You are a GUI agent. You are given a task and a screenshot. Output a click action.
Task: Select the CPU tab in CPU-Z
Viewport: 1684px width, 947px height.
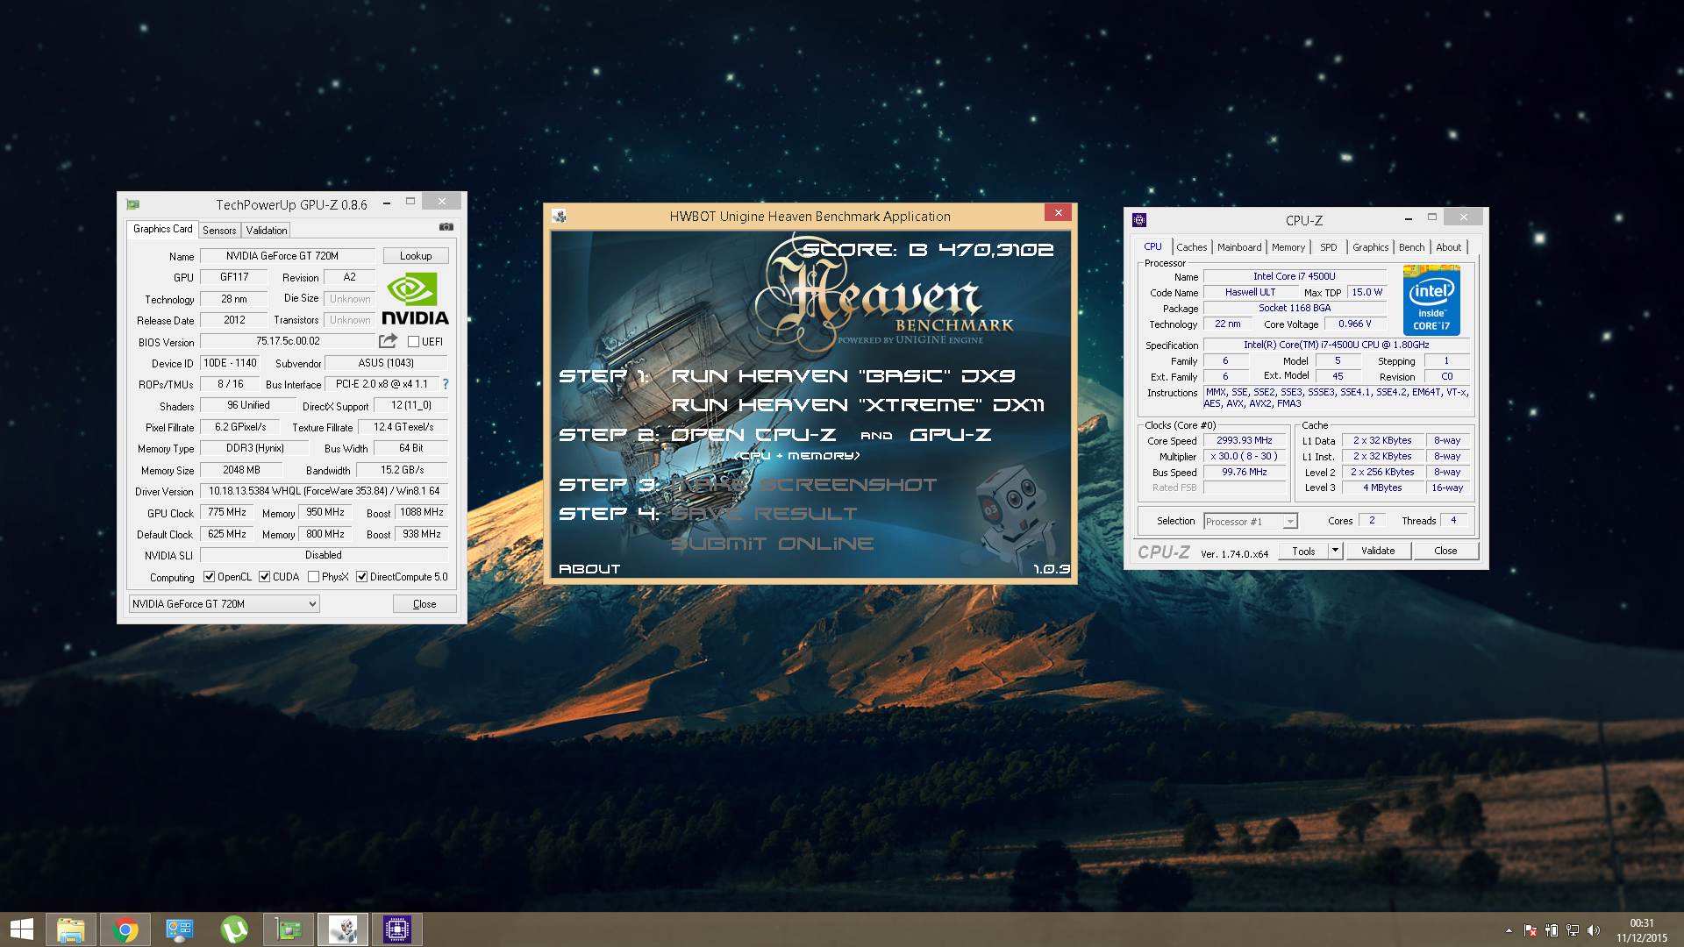click(x=1152, y=246)
